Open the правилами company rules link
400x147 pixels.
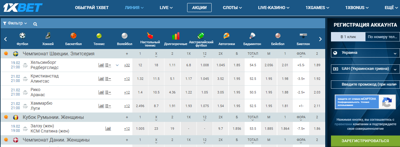click(x=343, y=124)
